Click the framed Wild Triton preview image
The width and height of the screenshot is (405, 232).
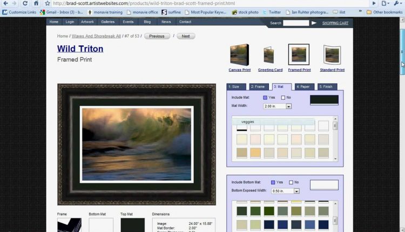137,145
